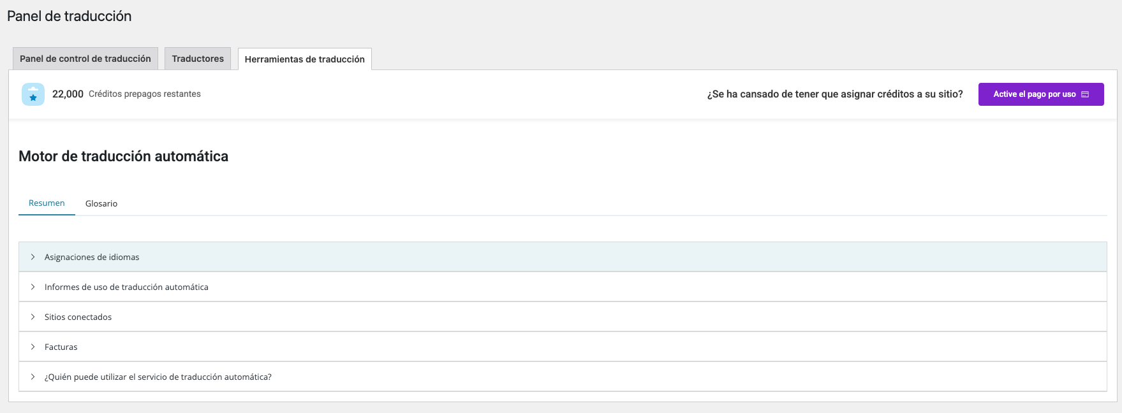Select the Informes de uso de traducción automática label
Image resolution: width=1122 pixels, height=413 pixels.
[126, 287]
